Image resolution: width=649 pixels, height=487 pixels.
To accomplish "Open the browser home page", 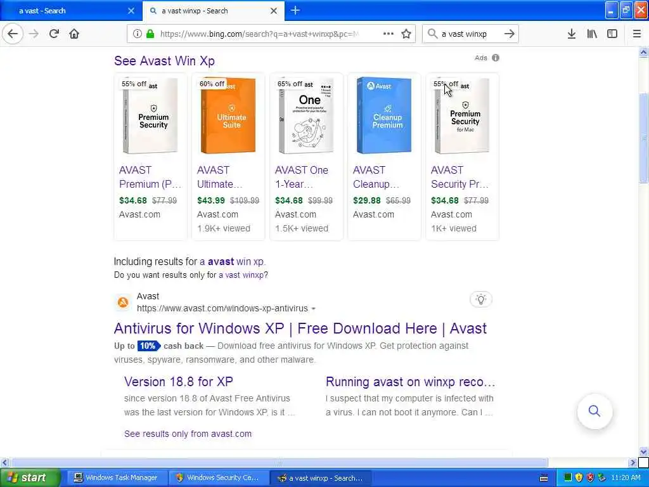I will (74, 34).
